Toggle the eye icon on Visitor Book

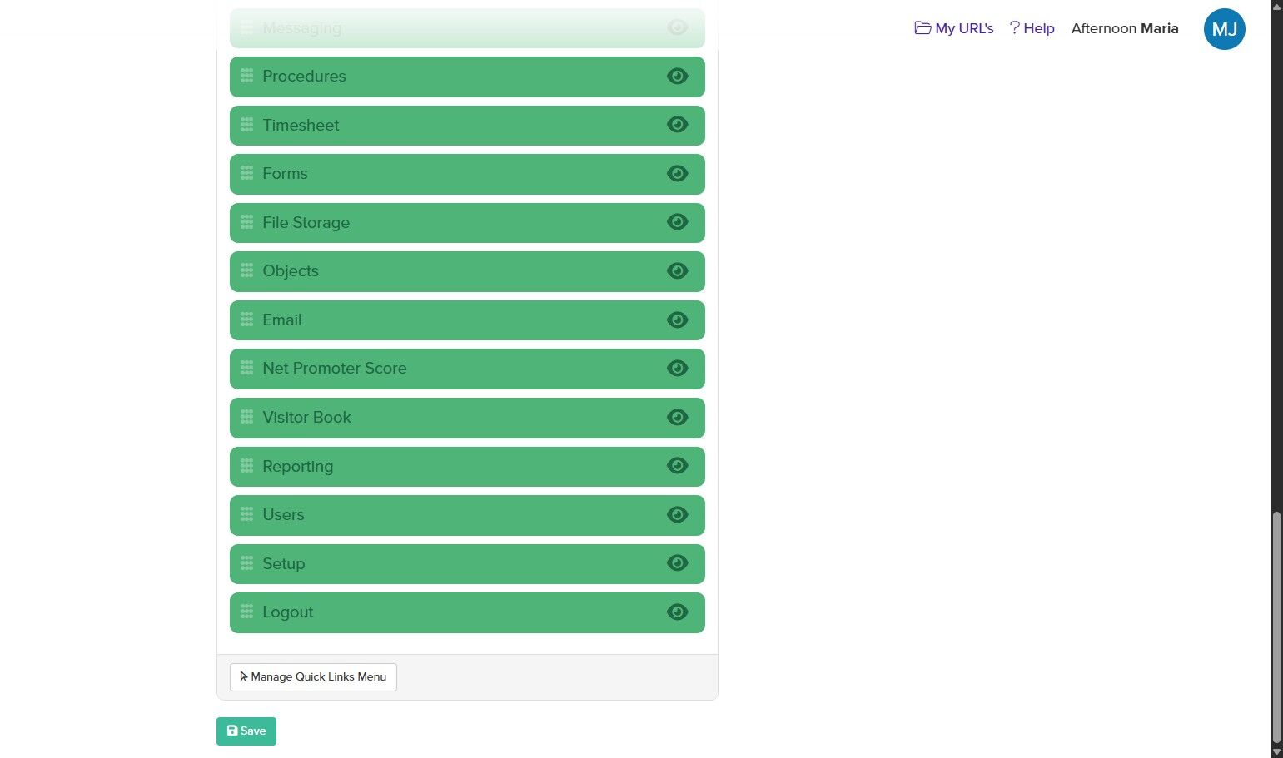pyautogui.click(x=678, y=417)
